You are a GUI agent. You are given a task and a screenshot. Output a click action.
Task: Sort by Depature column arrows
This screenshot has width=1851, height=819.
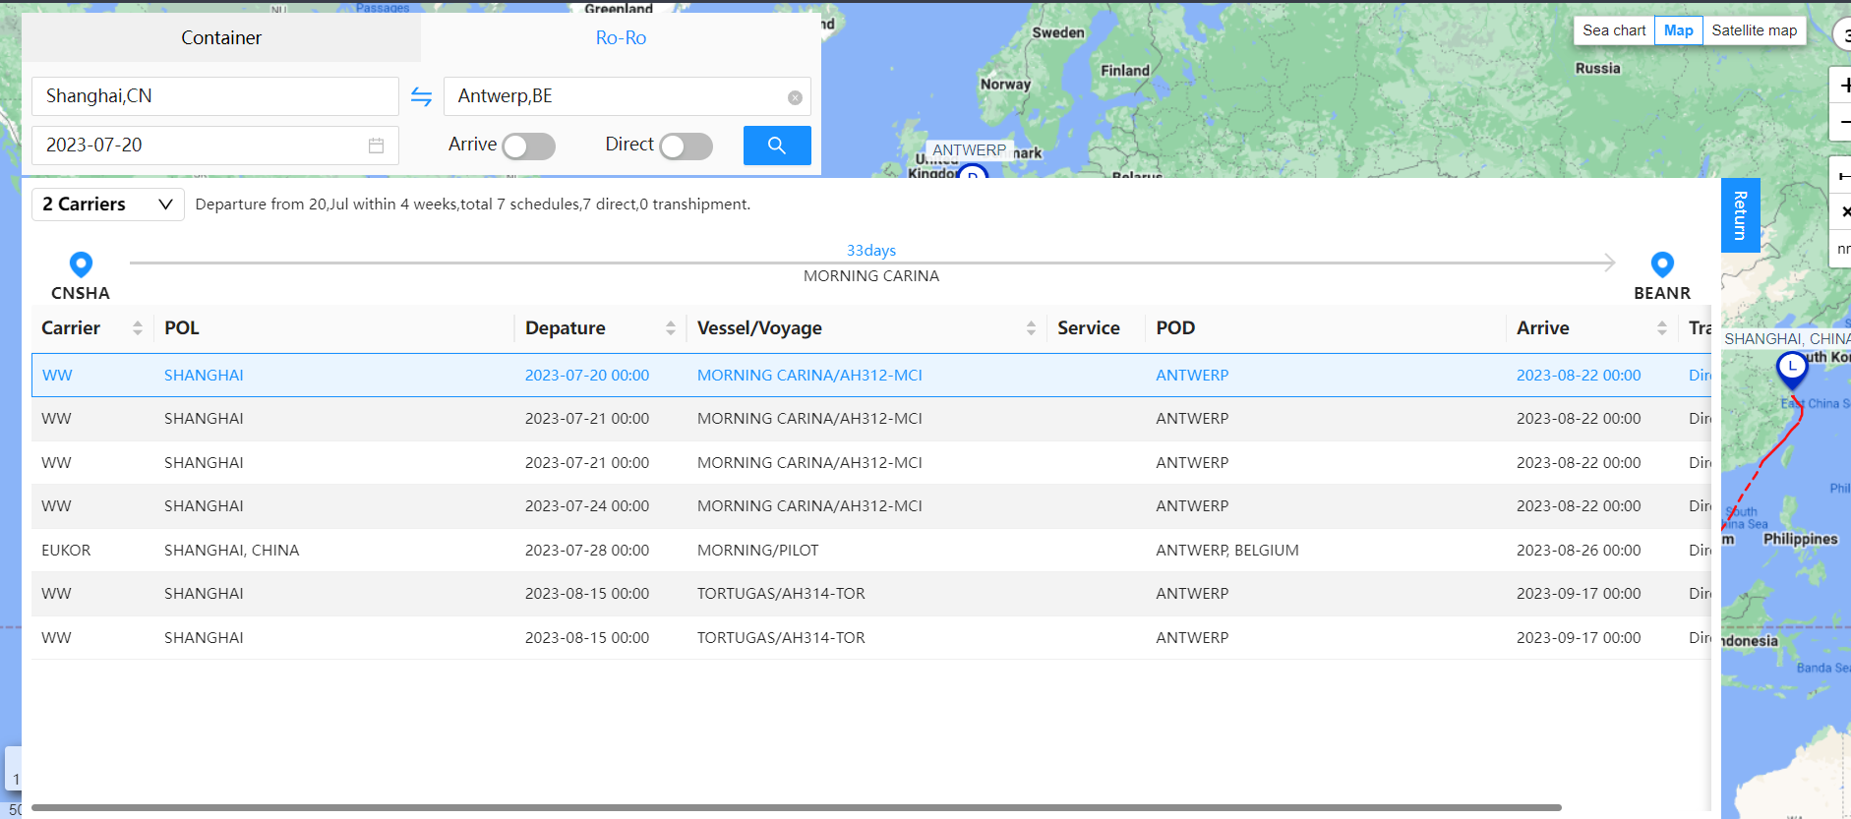671,328
